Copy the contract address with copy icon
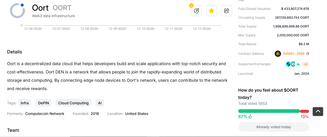 pos(308,54)
